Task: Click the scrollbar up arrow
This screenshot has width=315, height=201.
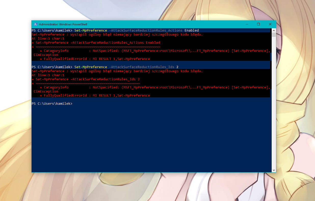Action: click(274, 30)
